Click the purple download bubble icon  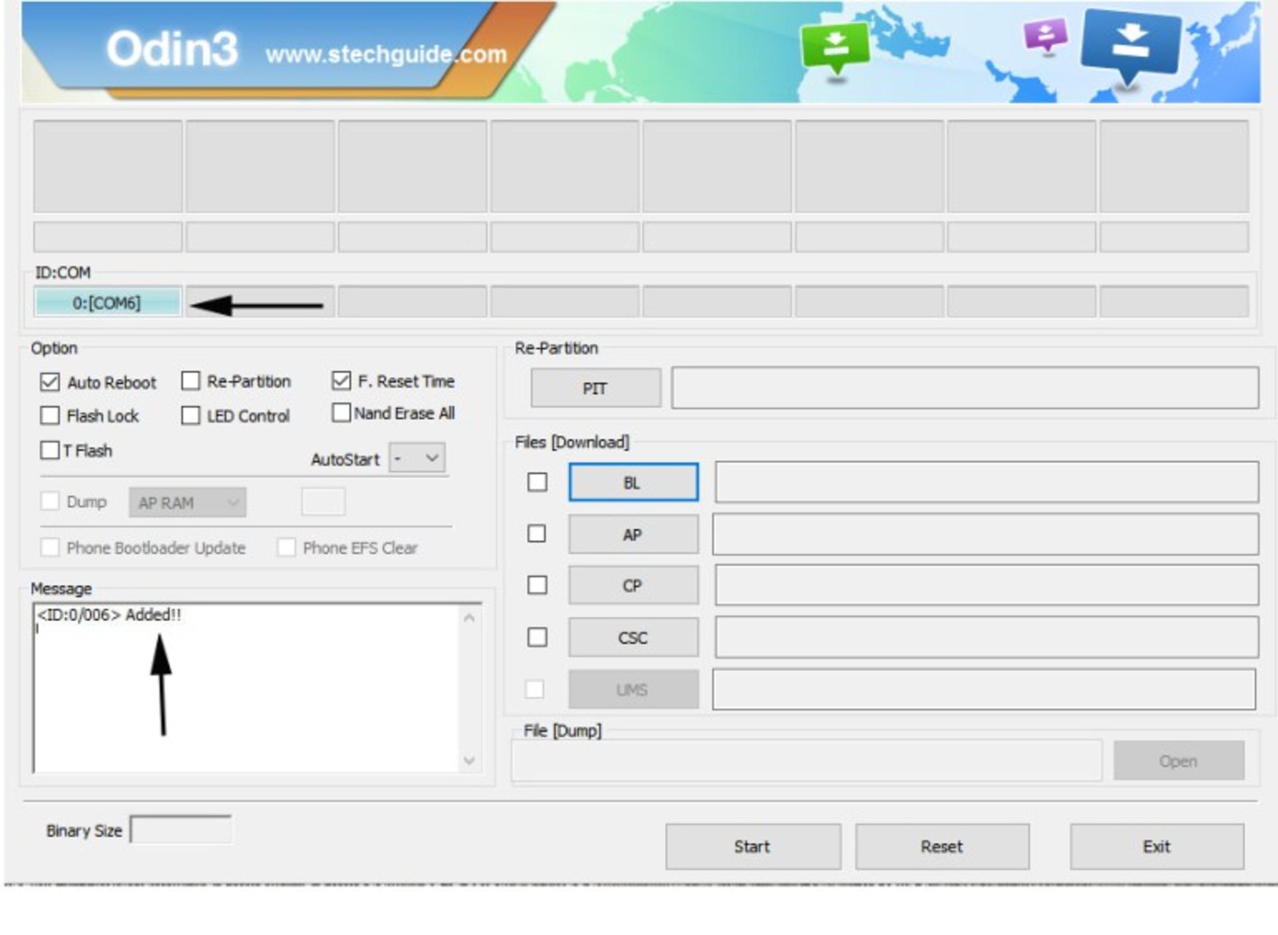pos(1045,35)
